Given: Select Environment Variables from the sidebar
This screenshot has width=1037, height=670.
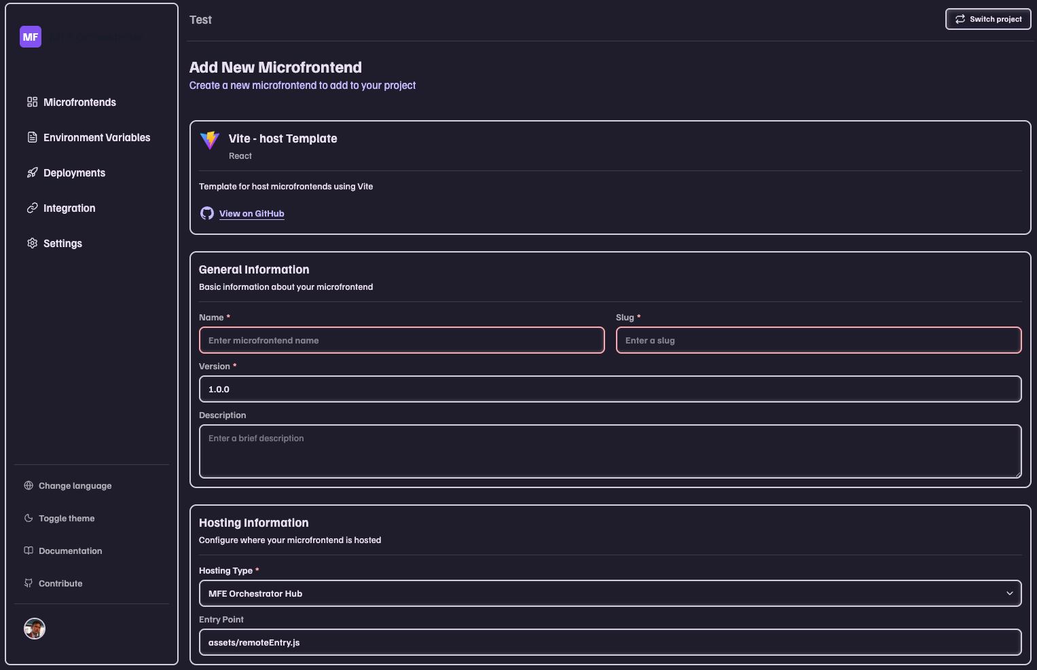Looking at the screenshot, I should click(96, 137).
